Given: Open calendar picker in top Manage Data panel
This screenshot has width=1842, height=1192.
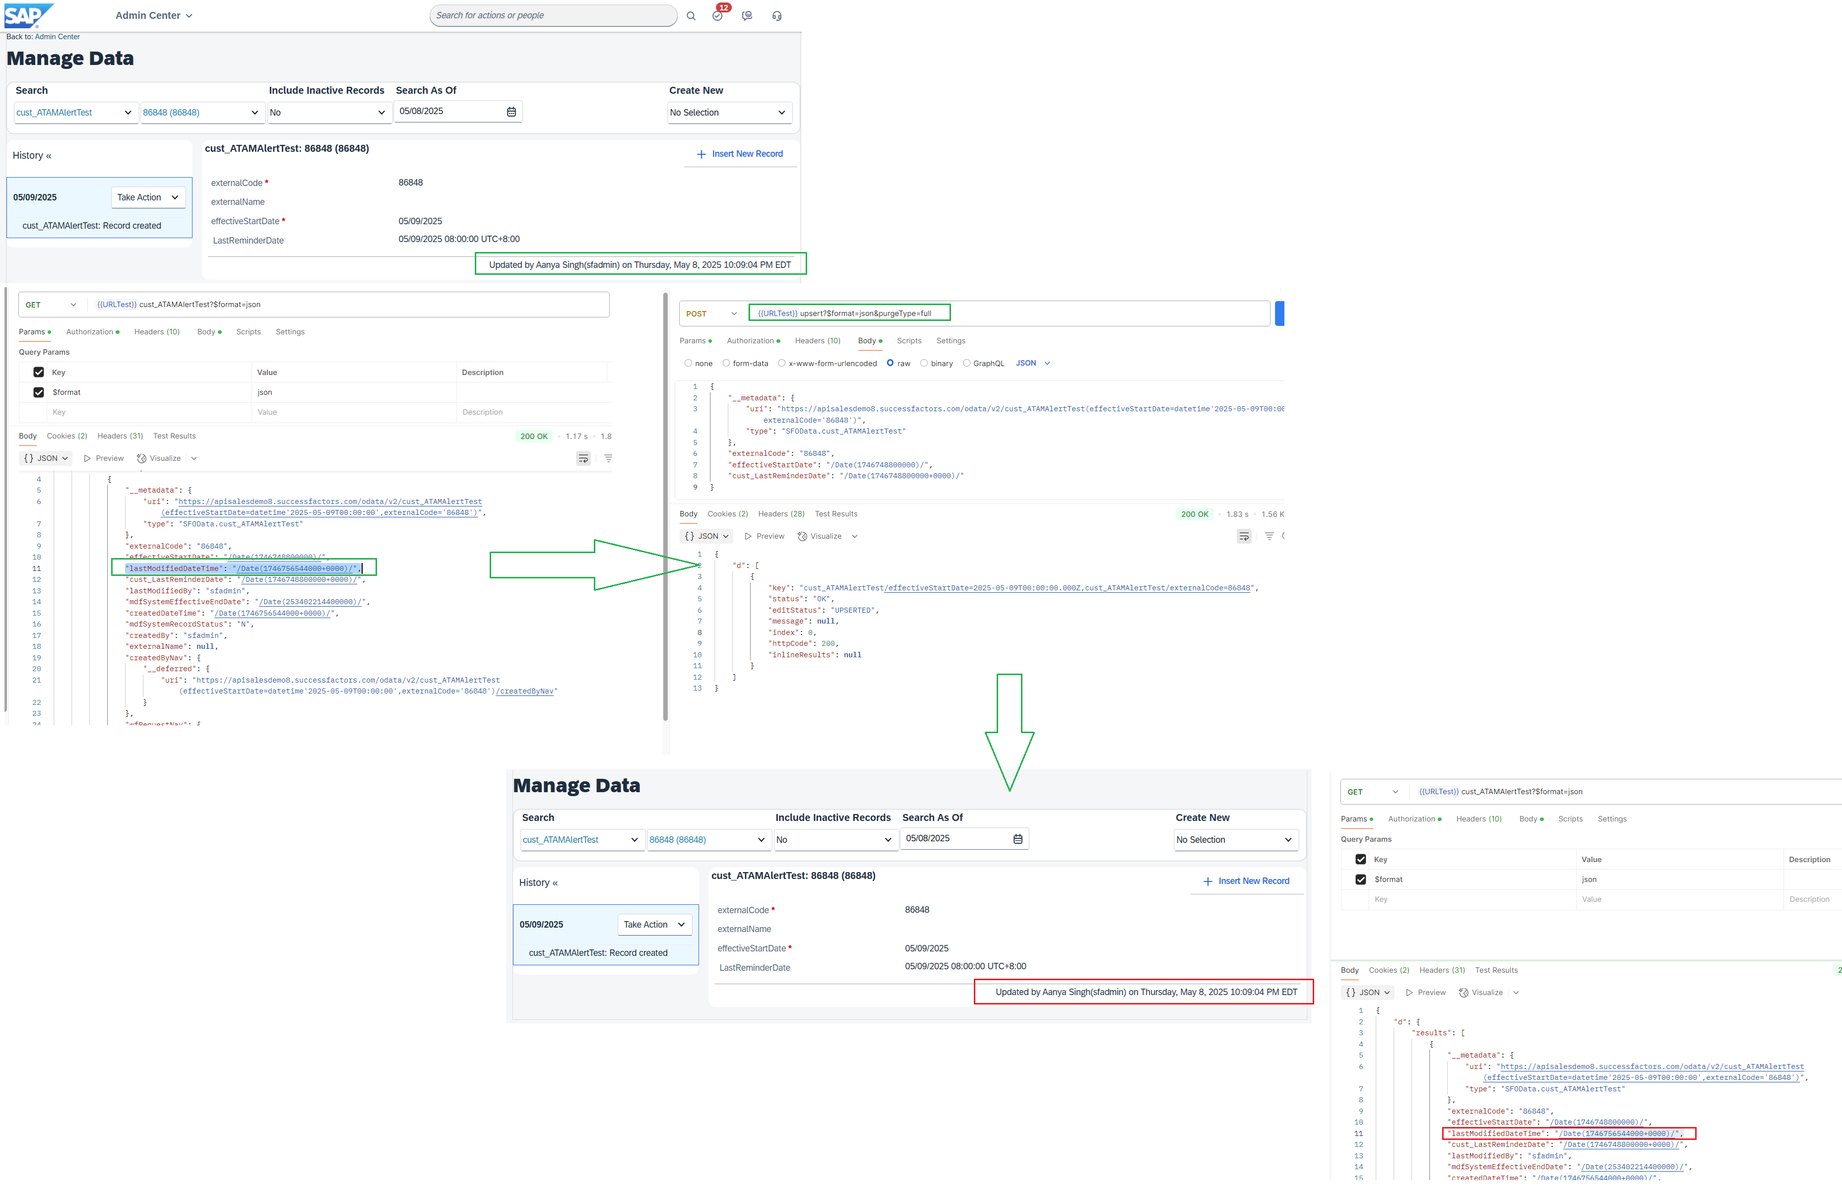Looking at the screenshot, I should click(511, 112).
